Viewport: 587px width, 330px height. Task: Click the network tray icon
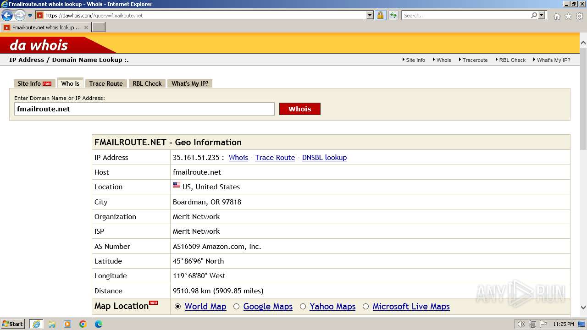click(x=532, y=324)
